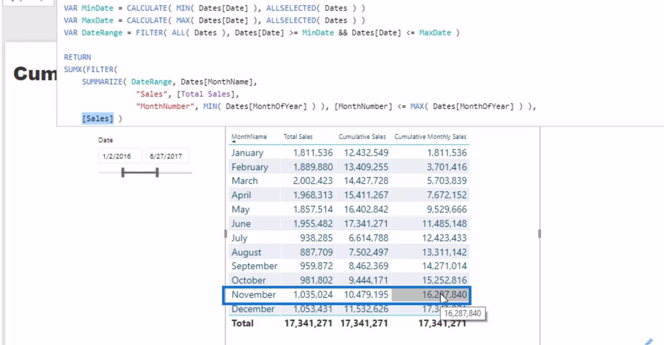Select the March row label
This screenshot has width=664, height=345.
coord(245,181)
